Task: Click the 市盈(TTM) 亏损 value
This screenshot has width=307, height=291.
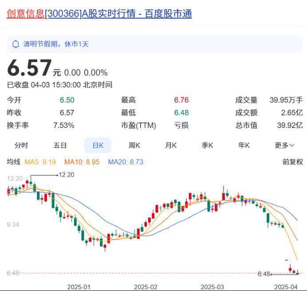Action: coord(181,125)
